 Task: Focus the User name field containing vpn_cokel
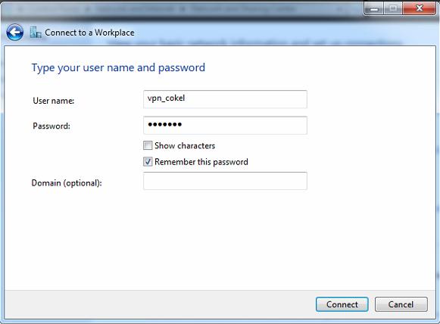225,99
